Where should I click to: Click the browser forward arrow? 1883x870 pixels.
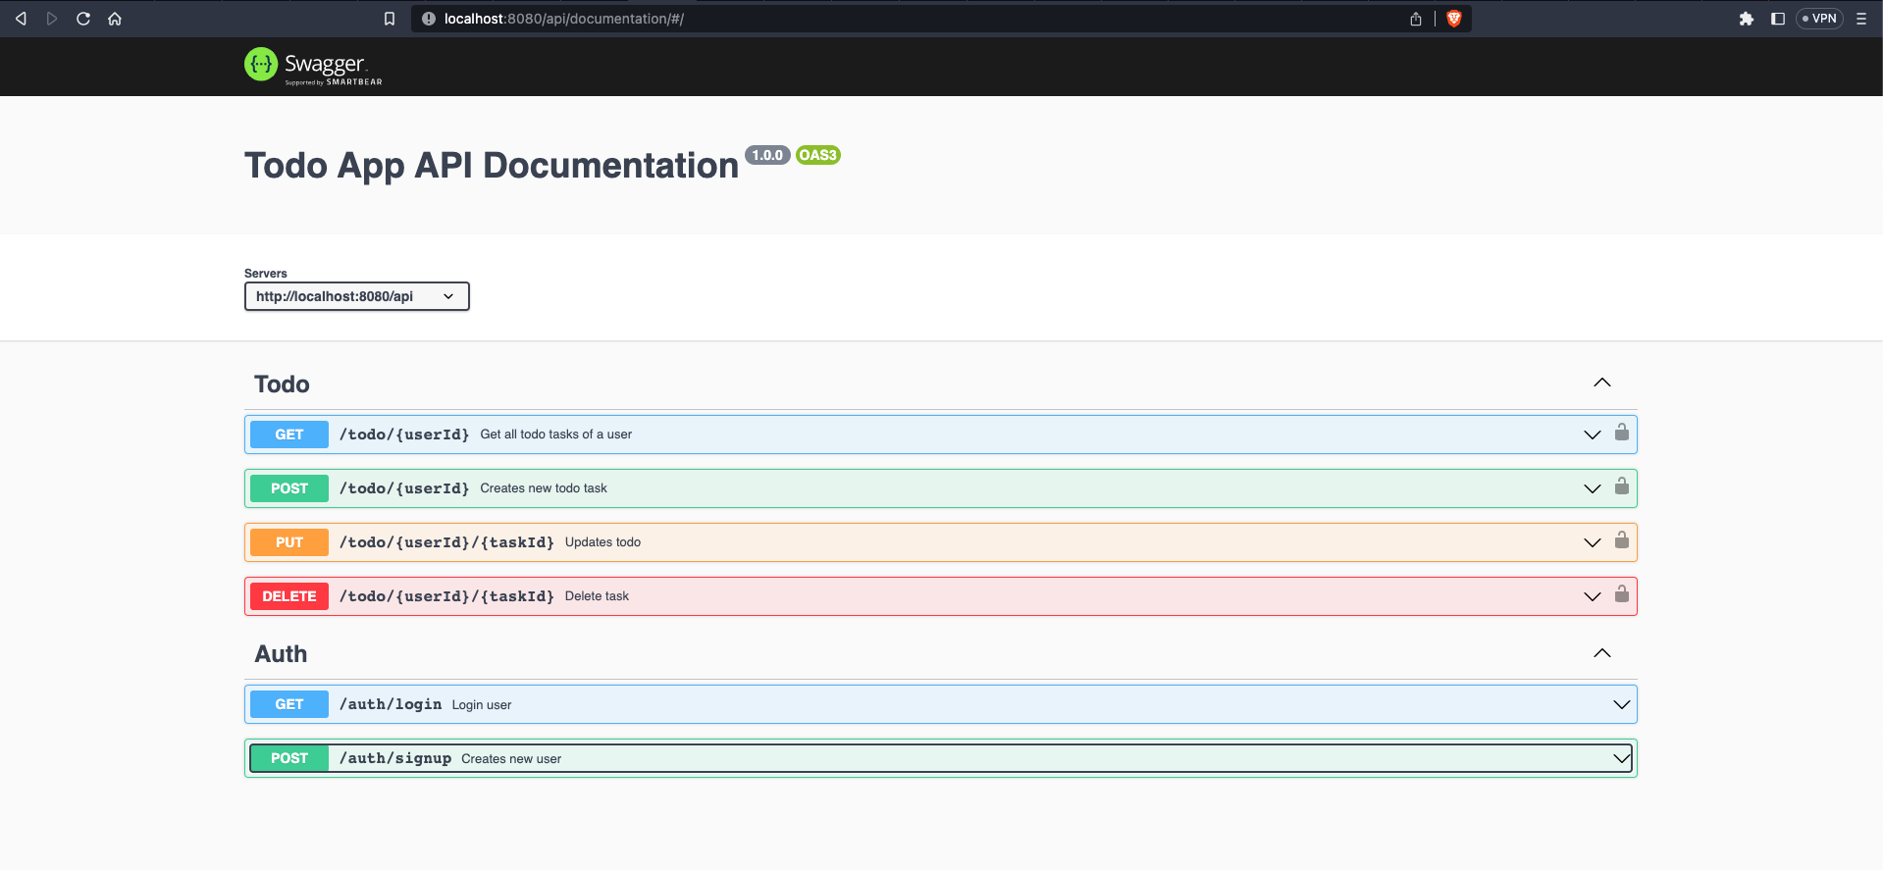(x=52, y=19)
